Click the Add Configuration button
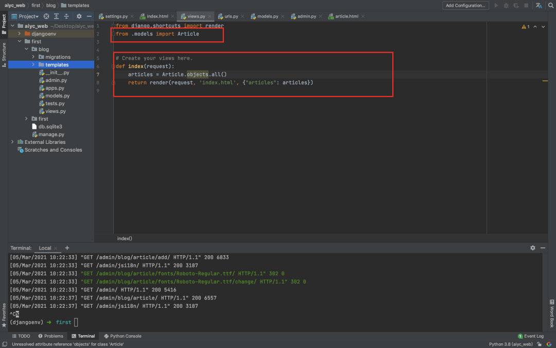The height and width of the screenshot is (348, 556). click(x=465, y=5)
